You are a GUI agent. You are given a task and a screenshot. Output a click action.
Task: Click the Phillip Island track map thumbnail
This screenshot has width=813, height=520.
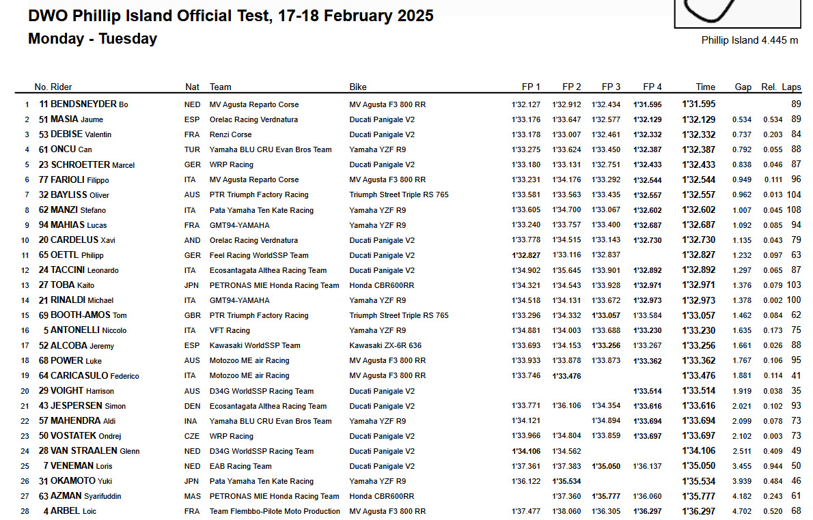pos(737,14)
